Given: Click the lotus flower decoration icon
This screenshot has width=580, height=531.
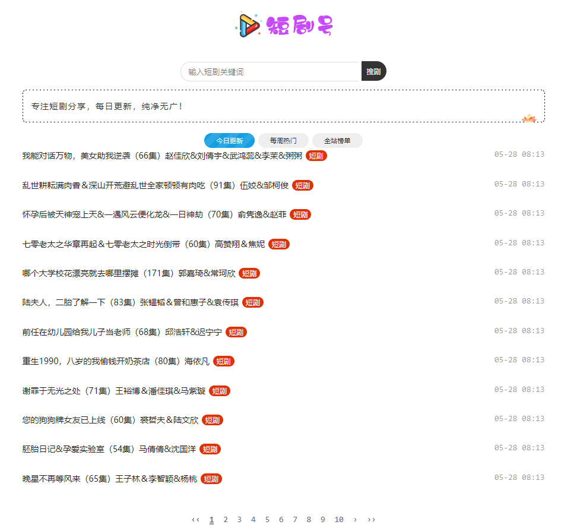Looking at the screenshot, I should tap(529, 118).
